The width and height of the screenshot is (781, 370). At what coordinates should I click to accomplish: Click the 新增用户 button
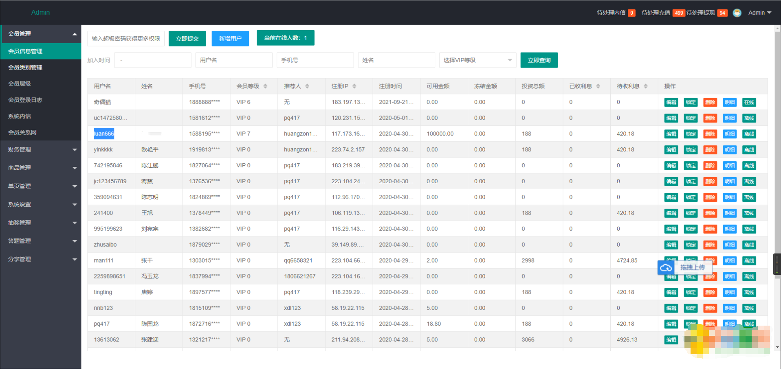[230, 39]
